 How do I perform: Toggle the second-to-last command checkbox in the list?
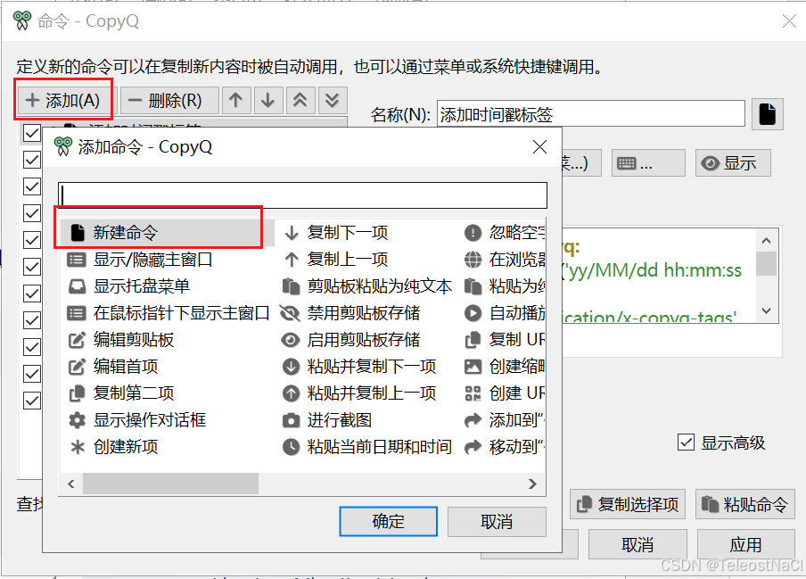[32, 374]
